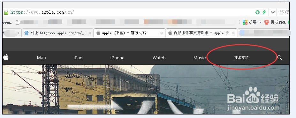The height and width of the screenshot is (118, 296).
Task: Click the green circular reload icon
Action: 257,12
